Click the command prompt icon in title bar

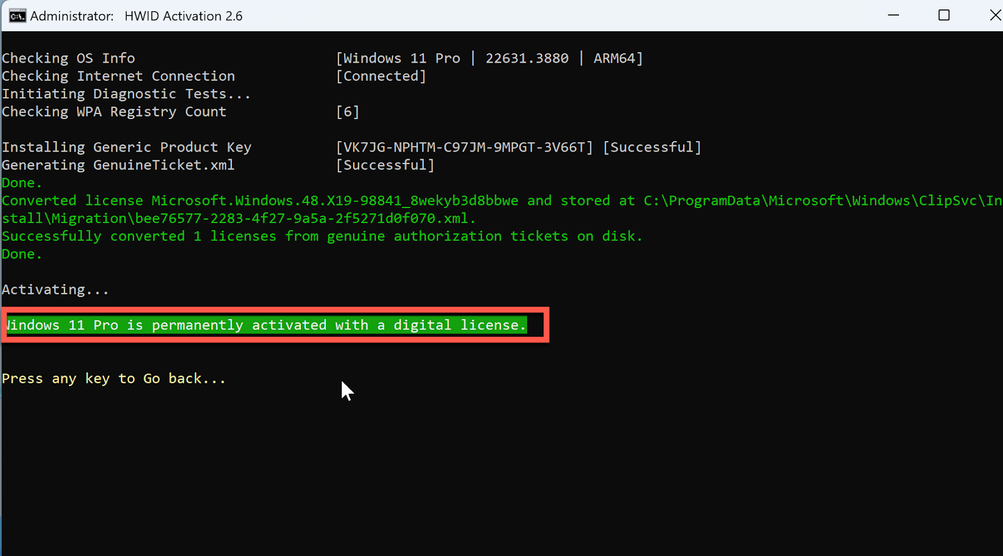click(x=18, y=16)
